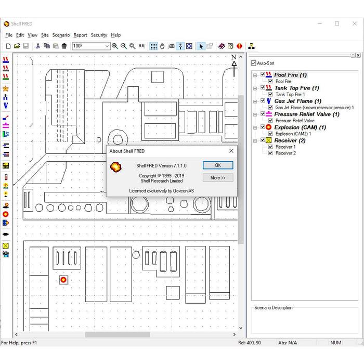Toggle Gas Jet Flame (1) group checkbox
The width and height of the screenshot is (364, 364).
[x=263, y=101]
